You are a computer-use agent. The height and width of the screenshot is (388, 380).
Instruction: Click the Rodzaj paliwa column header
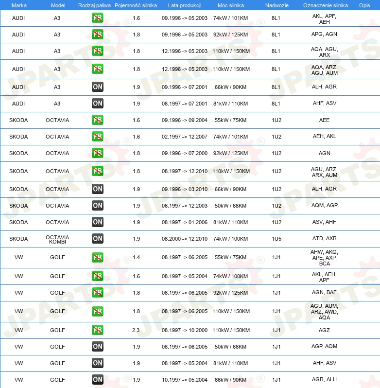click(x=94, y=5)
